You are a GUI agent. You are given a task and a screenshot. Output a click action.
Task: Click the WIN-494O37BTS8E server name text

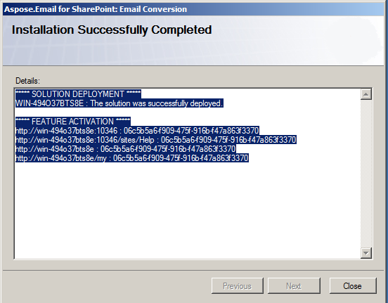[49, 103]
